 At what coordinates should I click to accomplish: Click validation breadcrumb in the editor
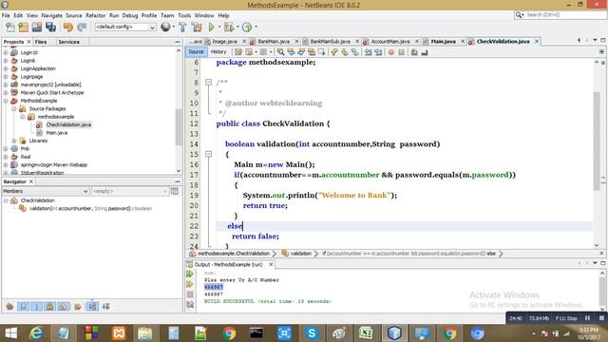click(297, 254)
